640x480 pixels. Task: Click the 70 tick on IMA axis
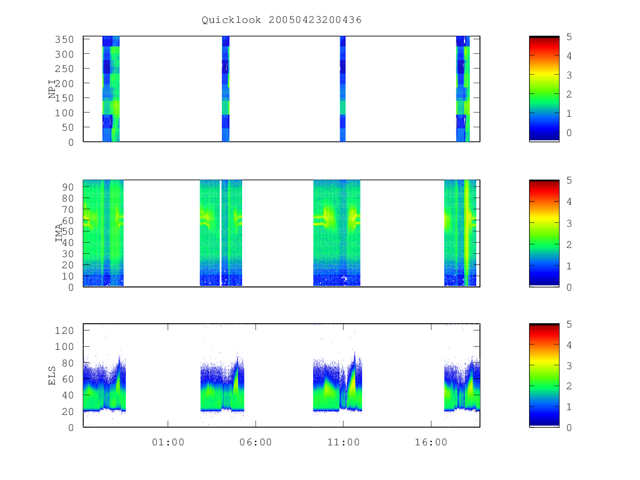coord(69,209)
